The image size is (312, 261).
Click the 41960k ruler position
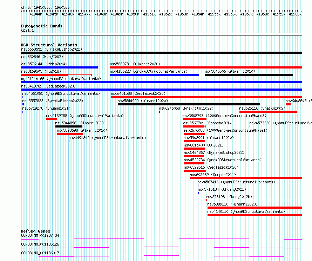click(295, 14)
